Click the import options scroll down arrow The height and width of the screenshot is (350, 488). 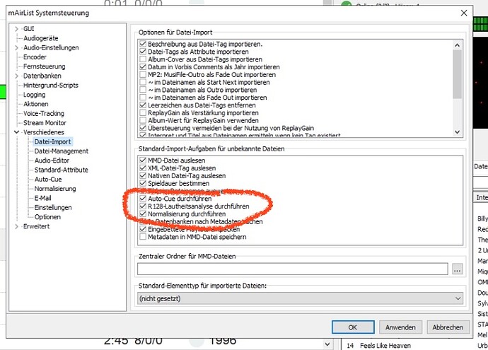coord(457,132)
